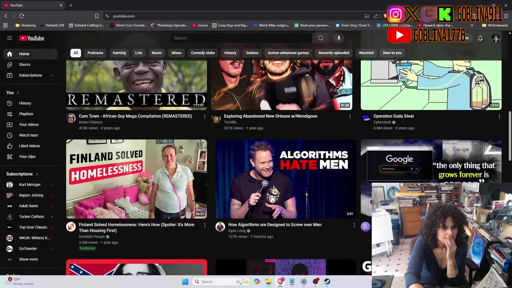
Task: Click the TomIRL channel avatar
Action: click(x=216, y=118)
